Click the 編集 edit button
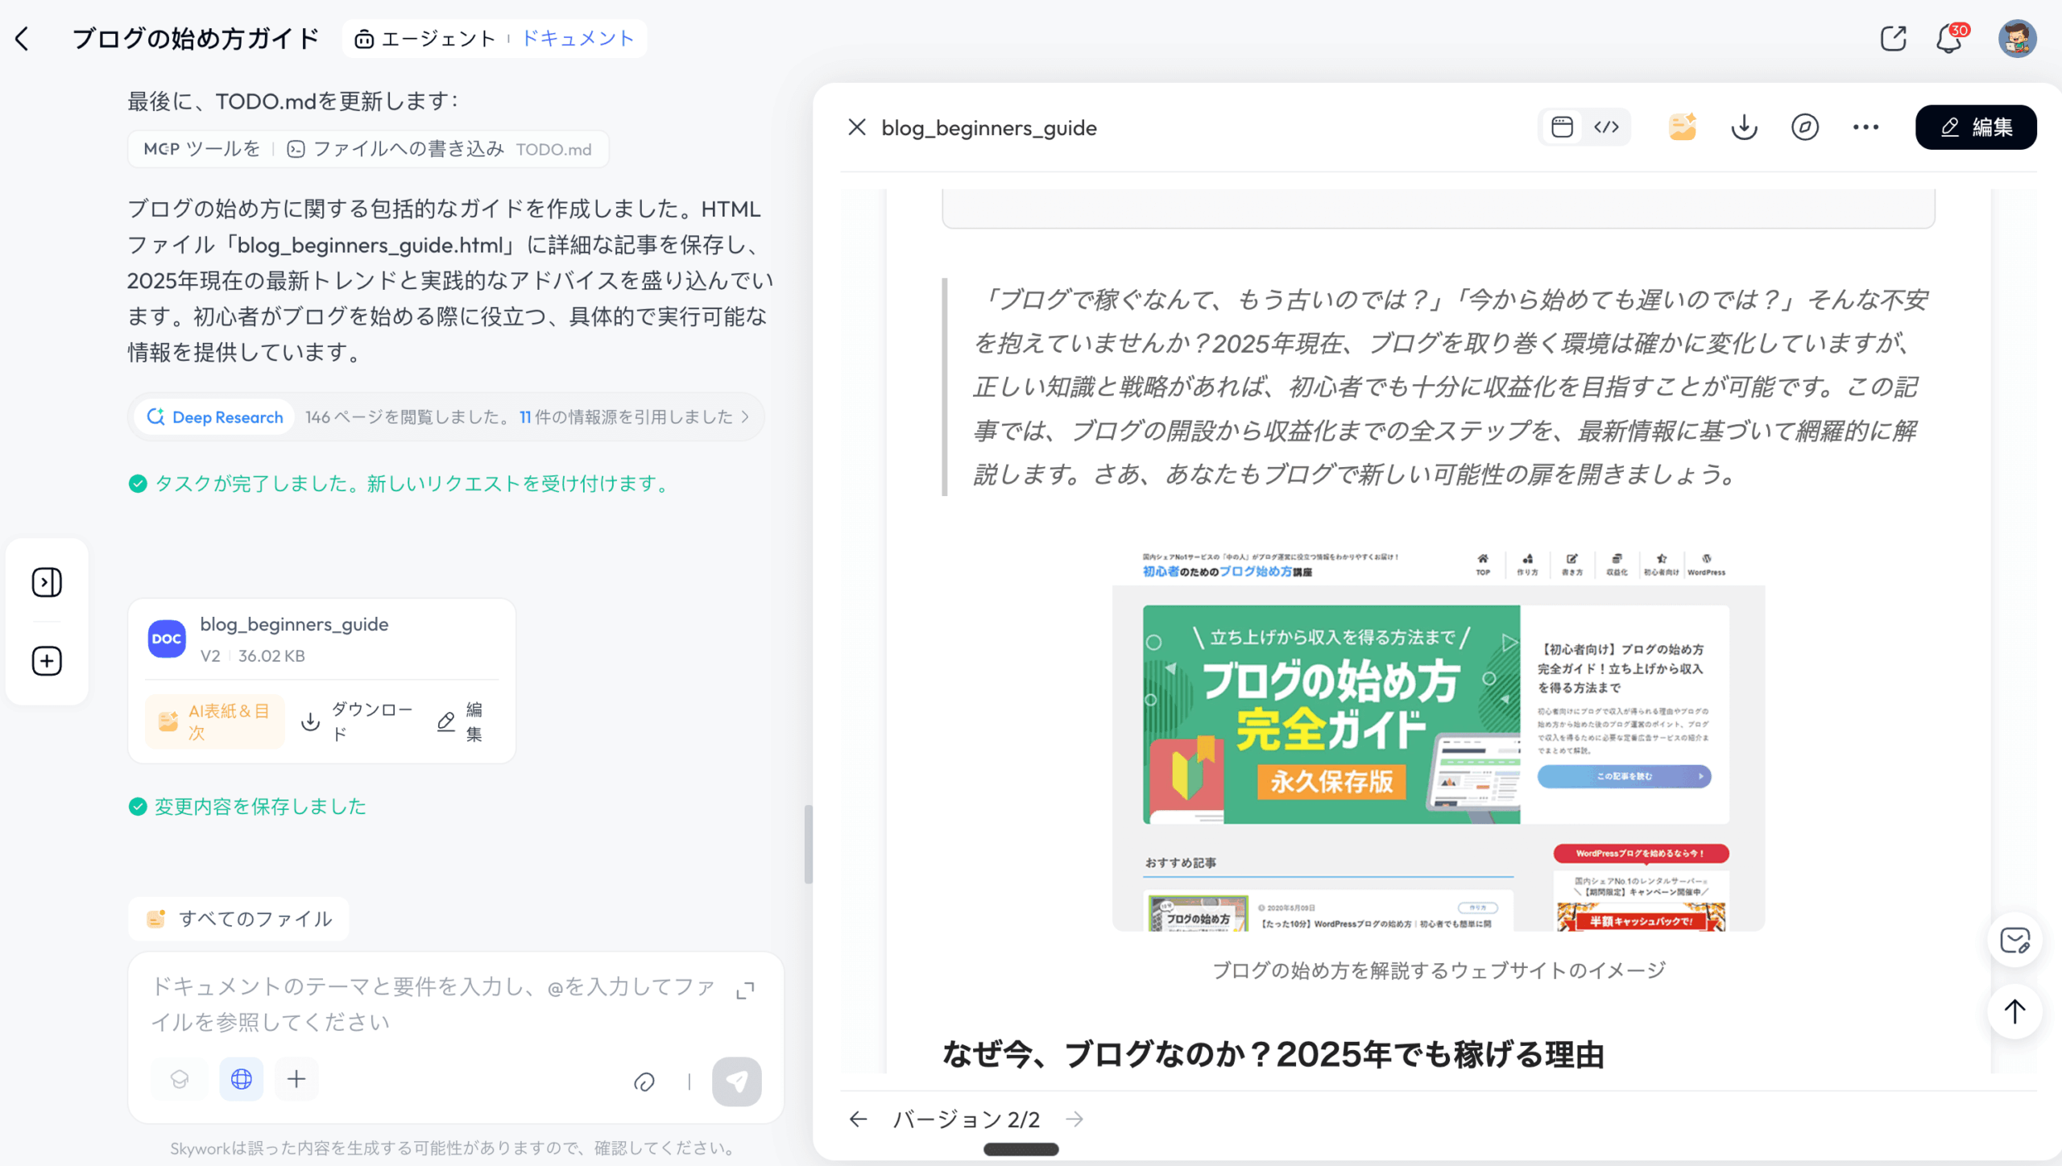 pyautogui.click(x=1976, y=126)
